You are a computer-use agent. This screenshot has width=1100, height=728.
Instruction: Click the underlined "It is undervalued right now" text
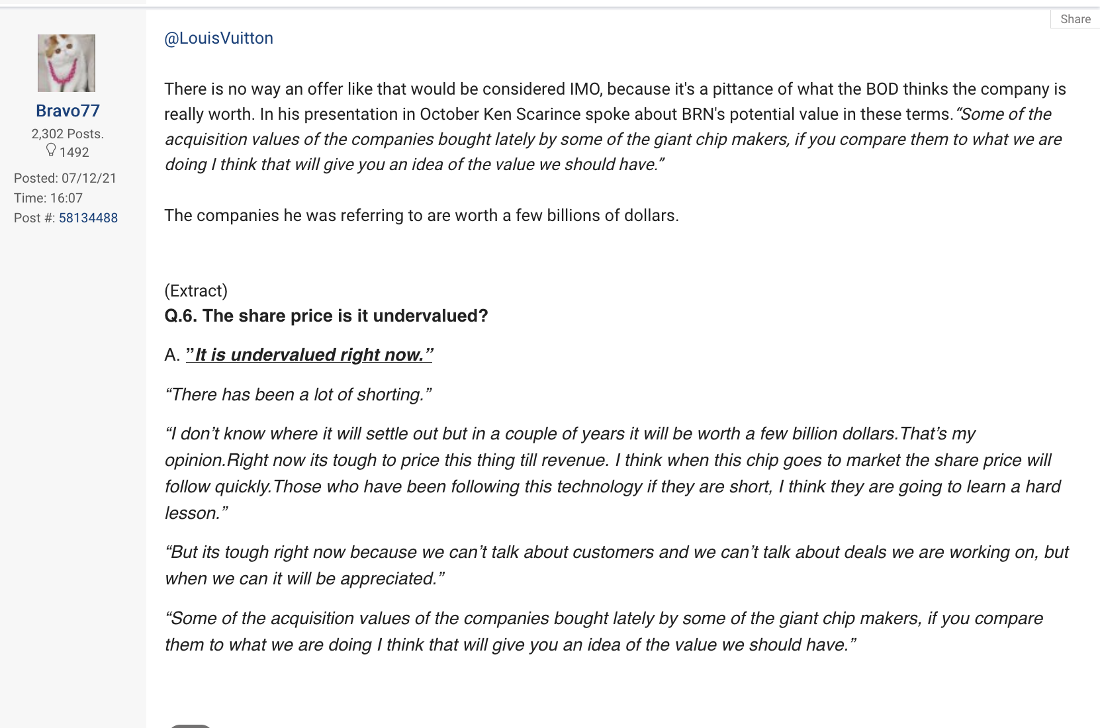(309, 355)
